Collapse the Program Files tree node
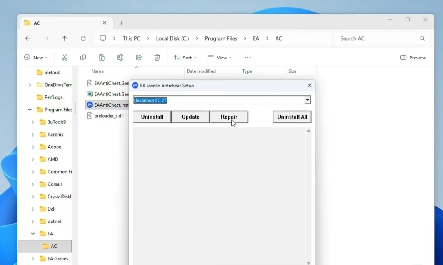 point(30,110)
